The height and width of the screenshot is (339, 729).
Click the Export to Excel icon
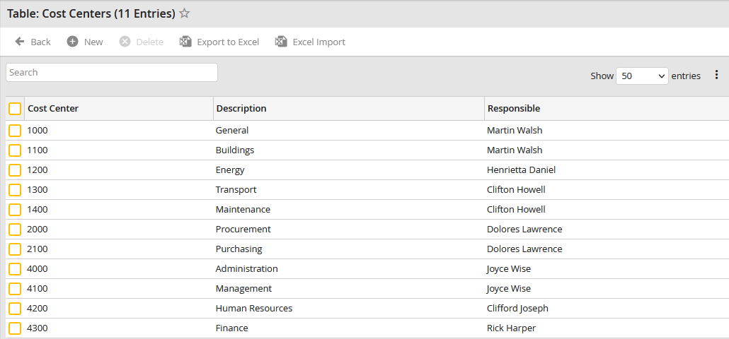click(185, 42)
